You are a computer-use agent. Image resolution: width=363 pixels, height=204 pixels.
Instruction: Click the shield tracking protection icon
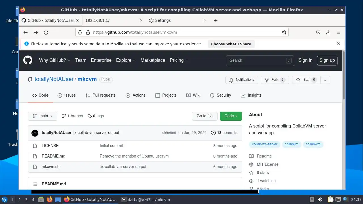(x=80, y=32)
